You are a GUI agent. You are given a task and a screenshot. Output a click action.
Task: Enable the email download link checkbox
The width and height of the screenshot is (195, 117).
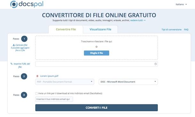coord(36,93)
